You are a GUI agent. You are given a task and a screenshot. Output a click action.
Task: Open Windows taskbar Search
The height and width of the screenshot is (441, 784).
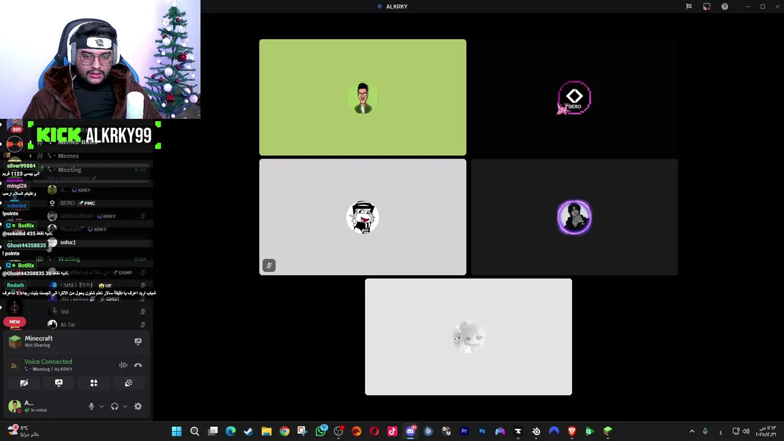coord(195,431)
